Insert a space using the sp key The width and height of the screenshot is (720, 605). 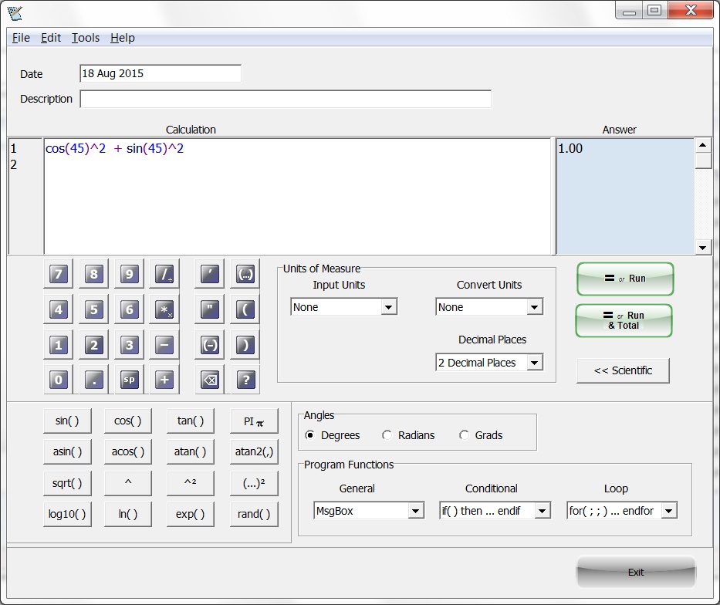pos(129,380)
